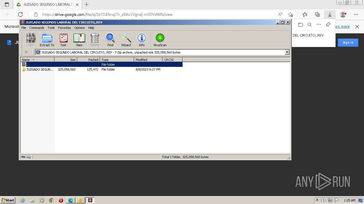The height and width of the screenshot is (204, 364).
Task: Open the Tools menu
Action: 51,28
